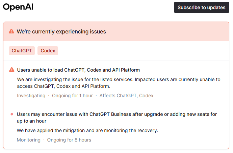Open the ChatGPT Business seats incident
This screenshot has width=233, height=153.
(116, 118)
